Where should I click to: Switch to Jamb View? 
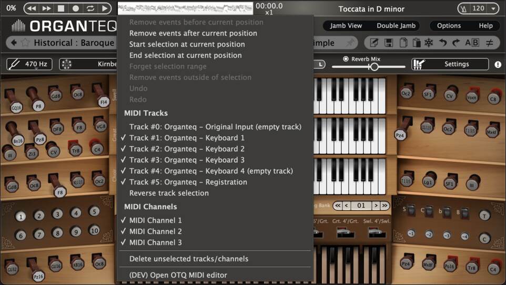pyautogui.click(x=346, y=25)
